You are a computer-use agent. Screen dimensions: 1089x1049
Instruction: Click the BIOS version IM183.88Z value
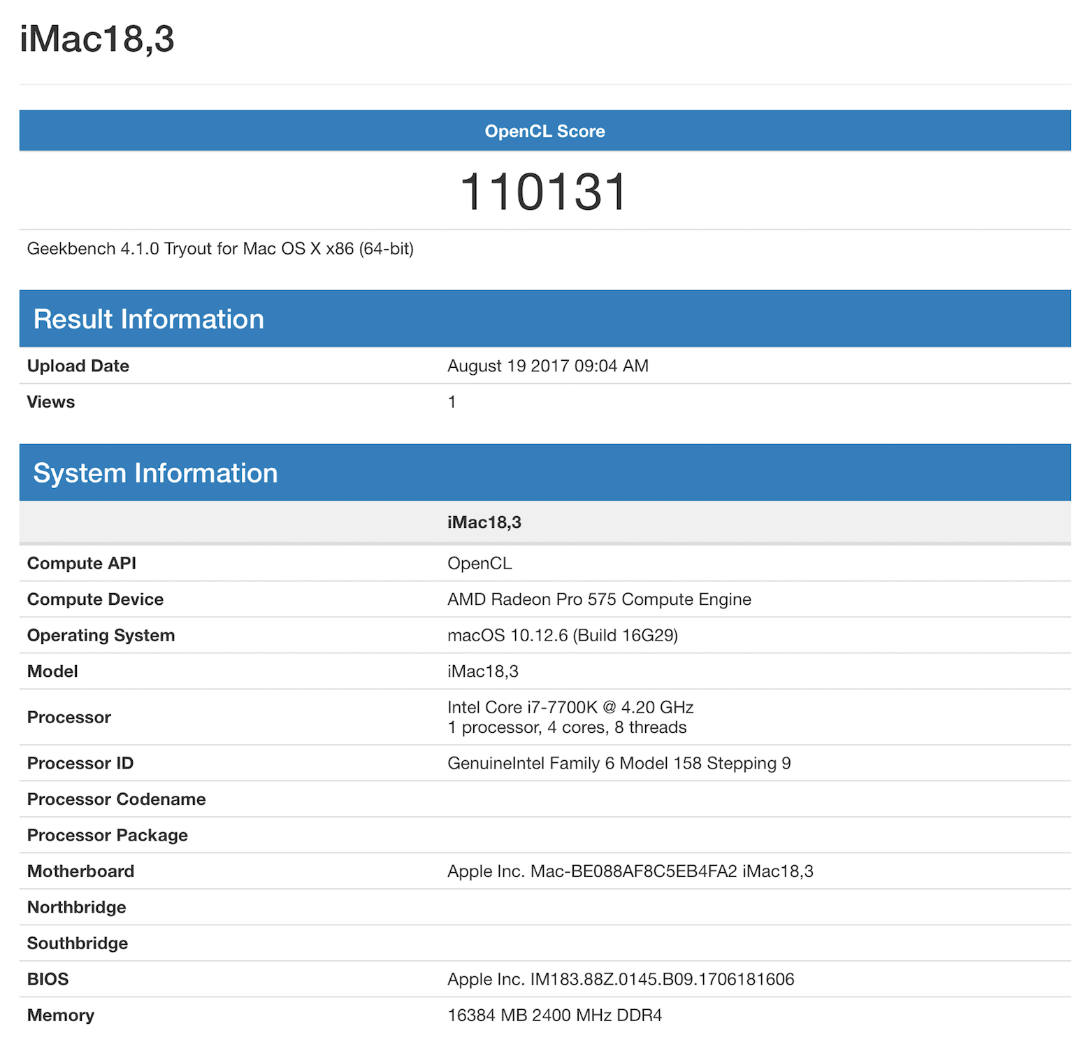[620, 979]
